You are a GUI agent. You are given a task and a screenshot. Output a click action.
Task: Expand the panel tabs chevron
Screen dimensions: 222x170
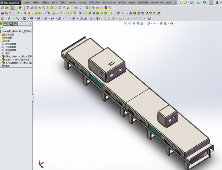pyautogui.click(x=30, y=24)
